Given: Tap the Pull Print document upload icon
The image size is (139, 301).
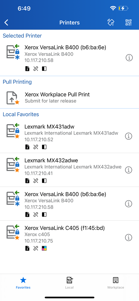Looking at the screenshot, I should tap(13, 98).
